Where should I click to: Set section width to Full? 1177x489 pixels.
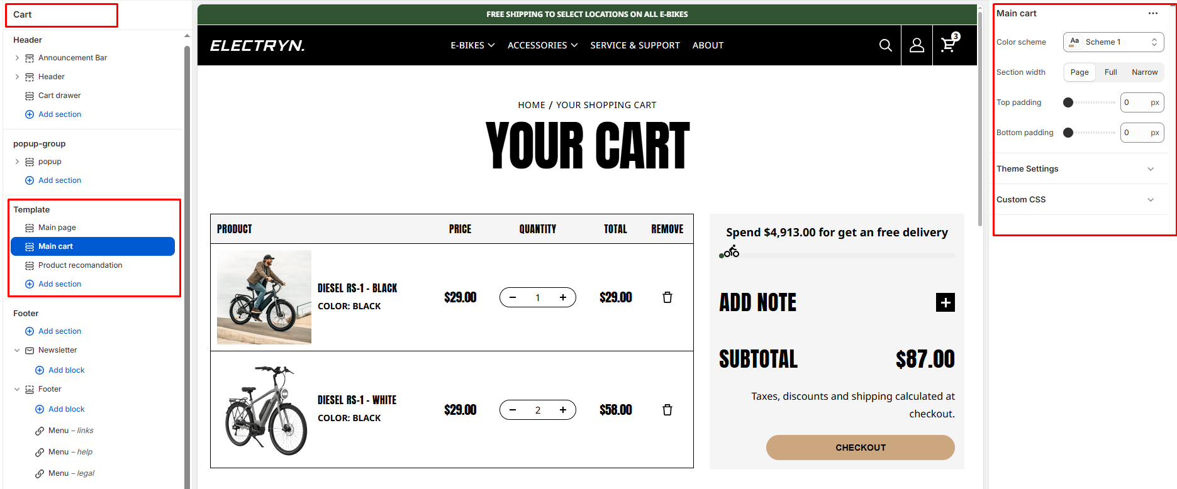(1110, 72)
